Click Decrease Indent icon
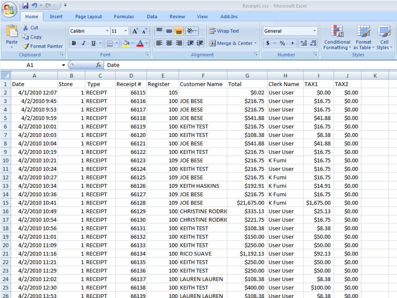The width and height of the screenshot is (397, 298). [x=190, y=43]
